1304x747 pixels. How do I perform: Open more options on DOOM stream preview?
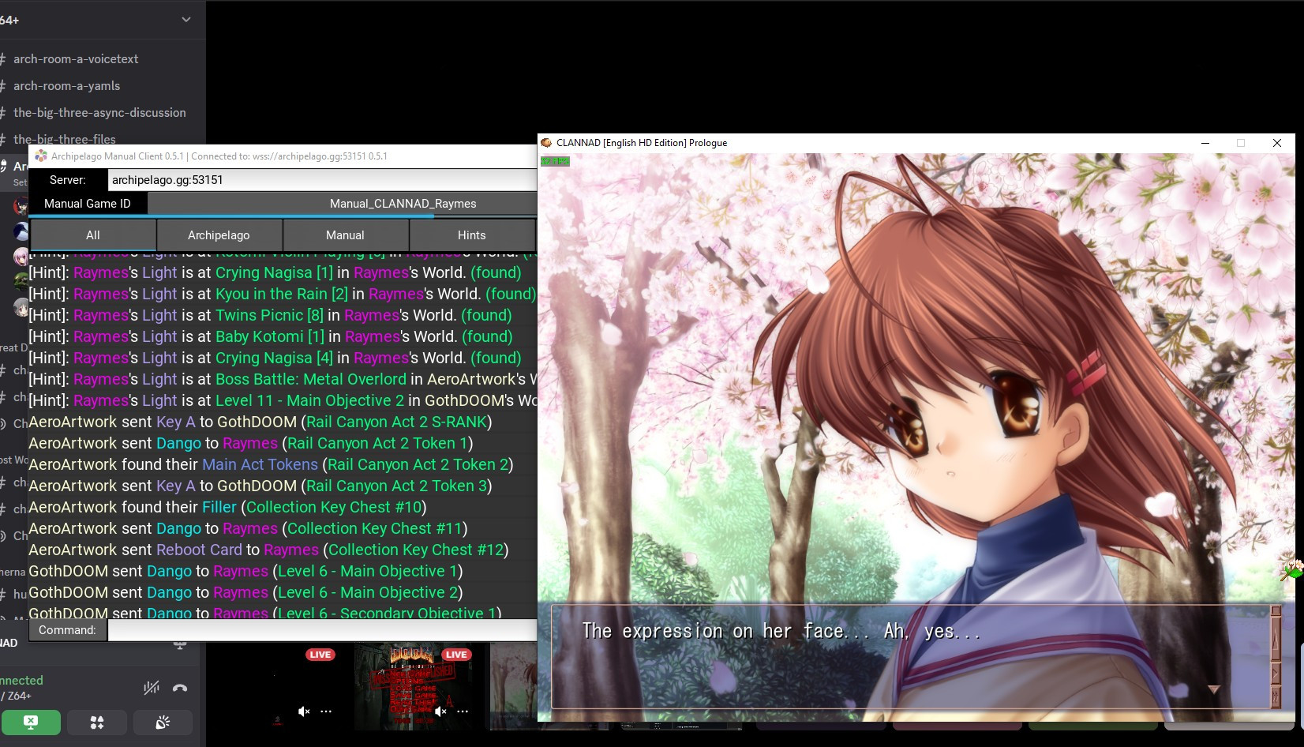pyautogui.click(x=463, y=711)
